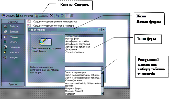The width and height of the screenshot is (169, 99).
Task: Click dropdown list scroll up arrow
Action: [x=102, y=72]
